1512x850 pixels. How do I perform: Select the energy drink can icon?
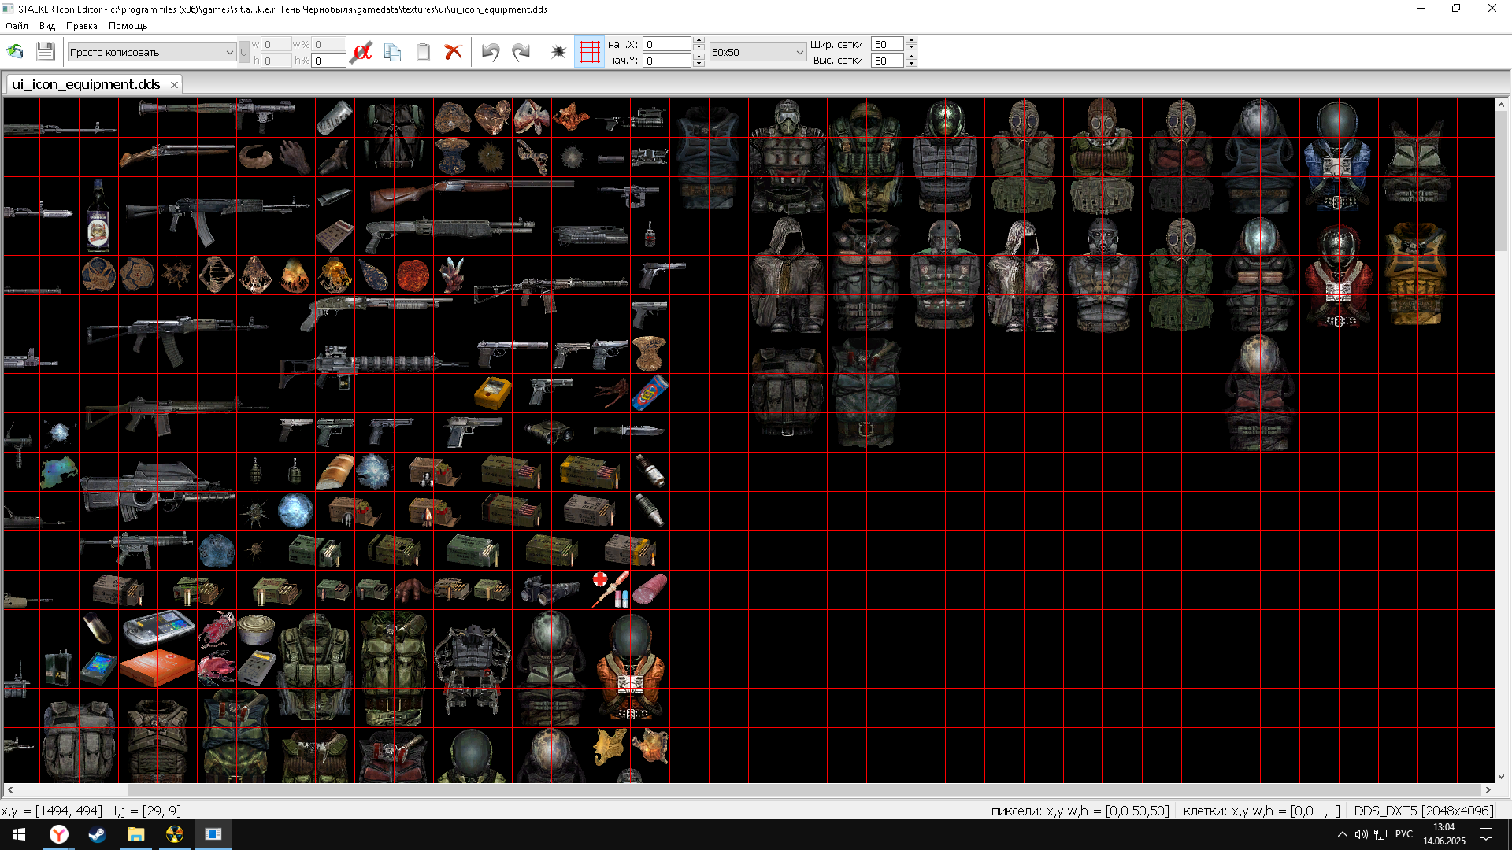650,392
